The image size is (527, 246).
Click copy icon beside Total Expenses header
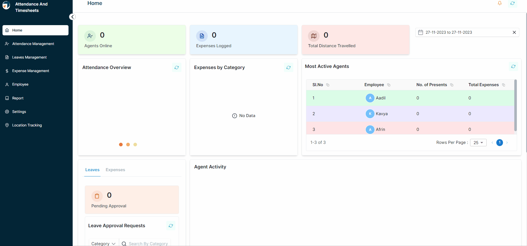[504, 85]
